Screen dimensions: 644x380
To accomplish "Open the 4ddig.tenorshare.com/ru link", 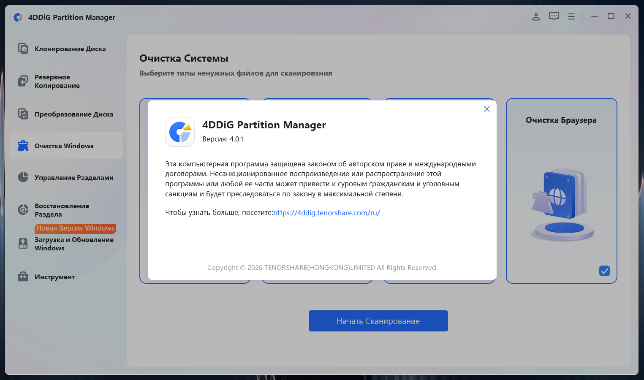I will tap(326, 213).
